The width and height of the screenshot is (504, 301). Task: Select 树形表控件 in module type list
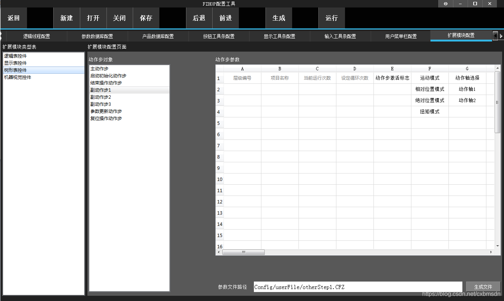(x=43, y=70)
